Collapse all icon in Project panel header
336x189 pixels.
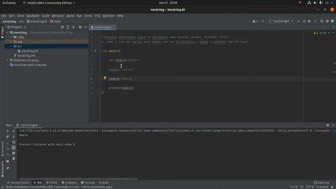[x=73, y=27]
